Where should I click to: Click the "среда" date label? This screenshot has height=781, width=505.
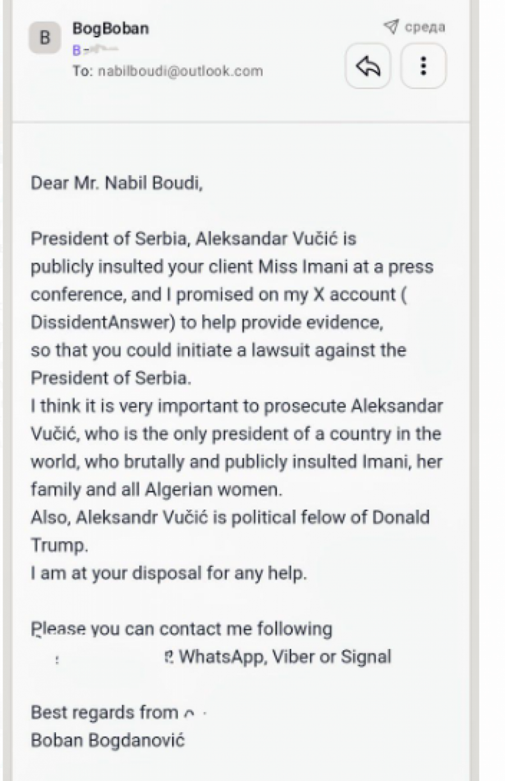(x=425, y=27)
